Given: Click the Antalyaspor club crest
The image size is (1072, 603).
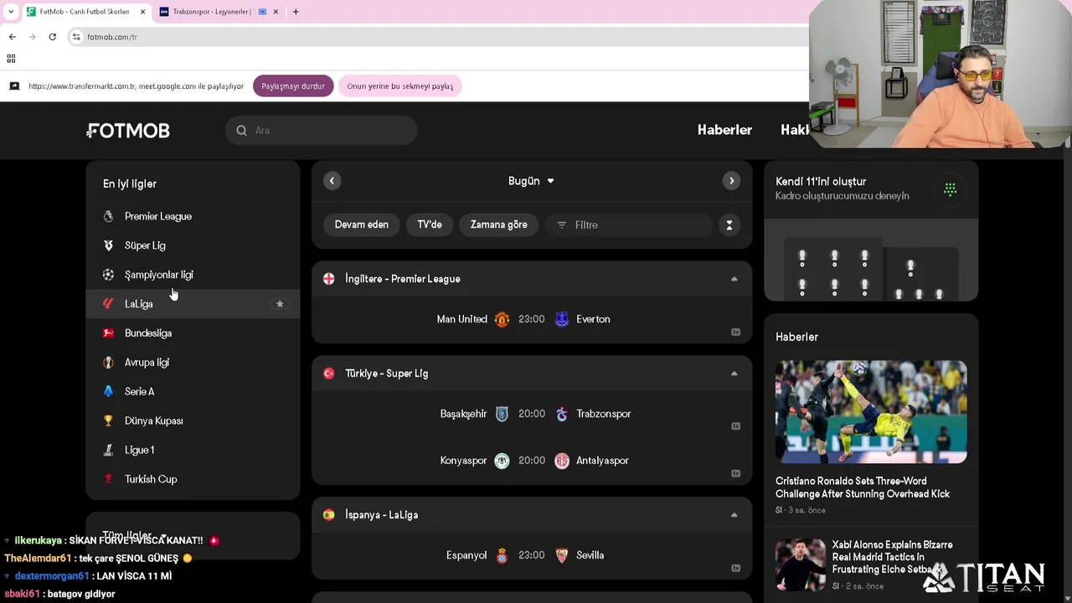Looking at the screenshot, I should tap(562, 461).
